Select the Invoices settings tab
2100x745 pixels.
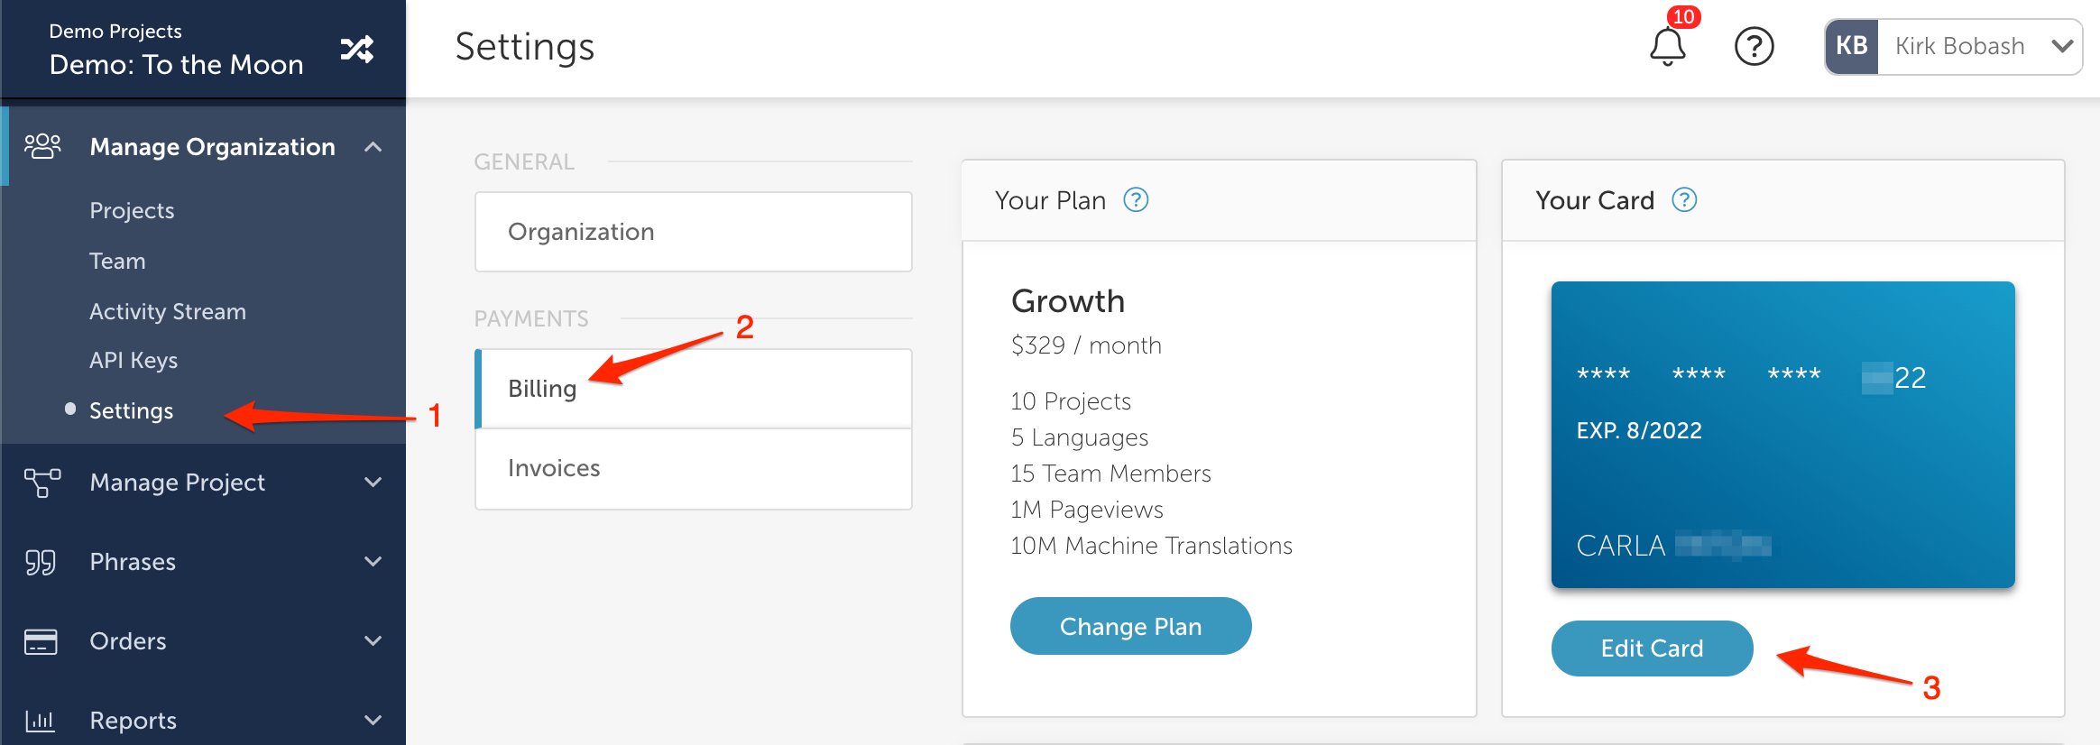click(x=694, y=469)
